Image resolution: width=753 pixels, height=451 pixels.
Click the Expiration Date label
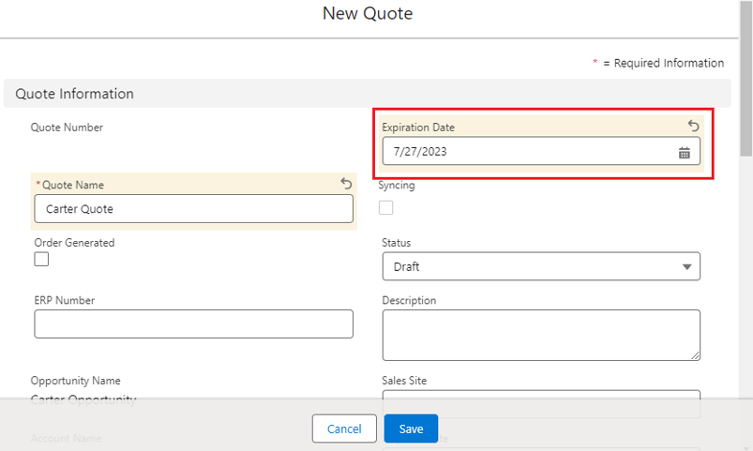(418, 127)
